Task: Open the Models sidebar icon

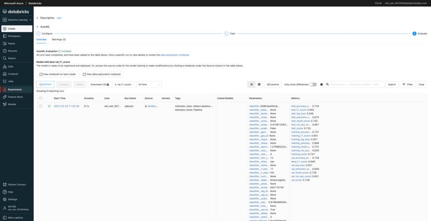Action: click(x=5, y=104)
